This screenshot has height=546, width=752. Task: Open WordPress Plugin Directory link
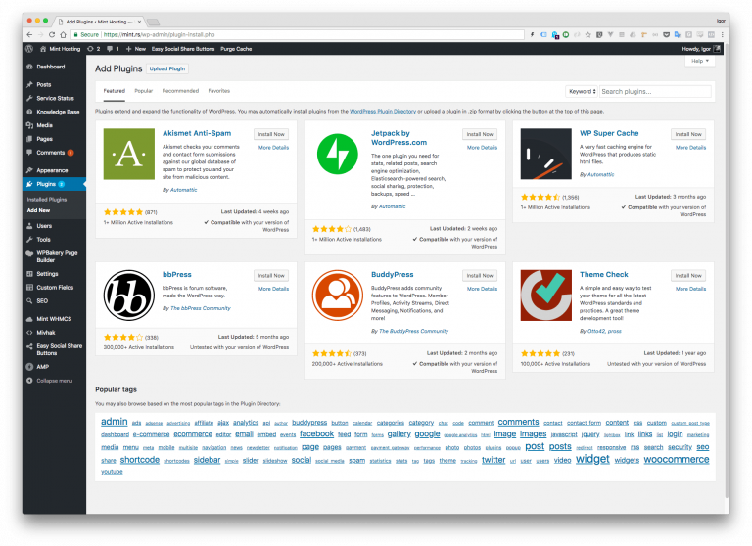click(x=383, y=112)
